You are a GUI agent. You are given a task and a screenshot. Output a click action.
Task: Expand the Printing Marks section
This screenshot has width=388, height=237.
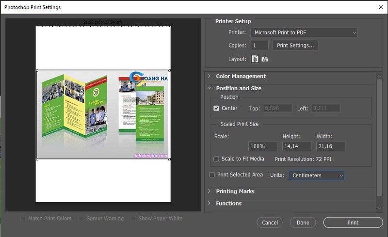(x=209, y=191)
